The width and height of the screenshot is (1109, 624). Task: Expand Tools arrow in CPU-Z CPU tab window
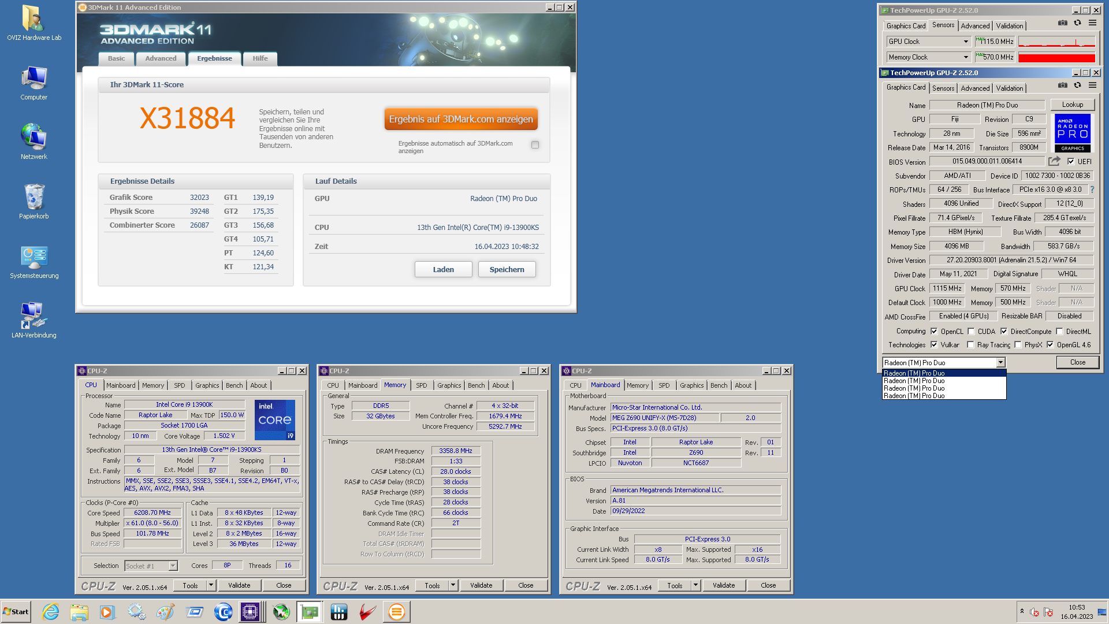[x=211, y=585]
